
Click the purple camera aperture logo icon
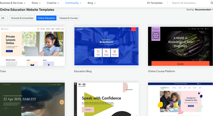click(x=156, y=36)
